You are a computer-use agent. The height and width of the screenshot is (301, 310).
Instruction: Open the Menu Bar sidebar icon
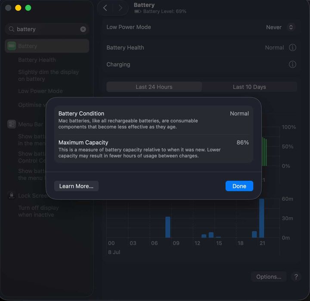[x=12, y=124]
